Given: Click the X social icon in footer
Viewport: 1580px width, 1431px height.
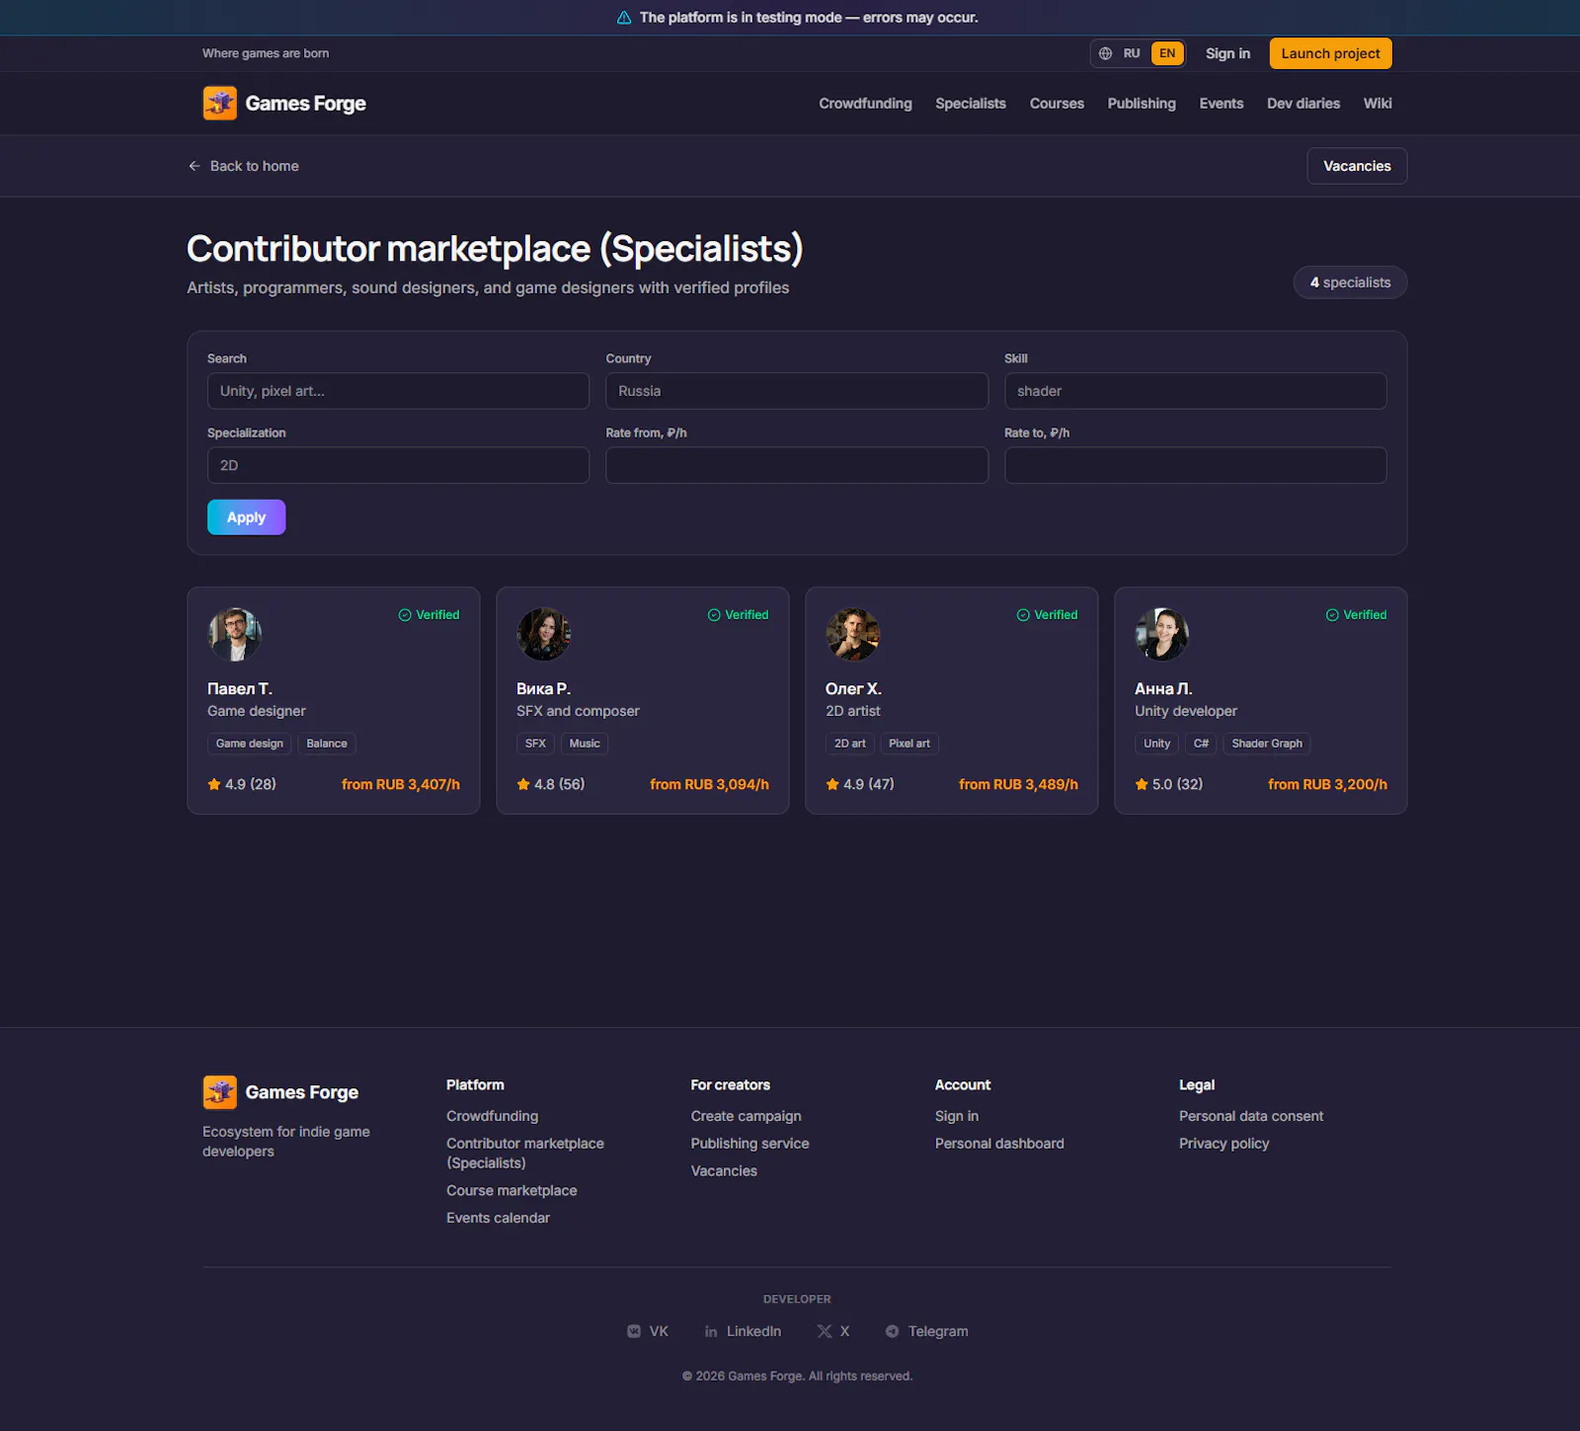Looking at the screenshot, I should coord(825,1331).
